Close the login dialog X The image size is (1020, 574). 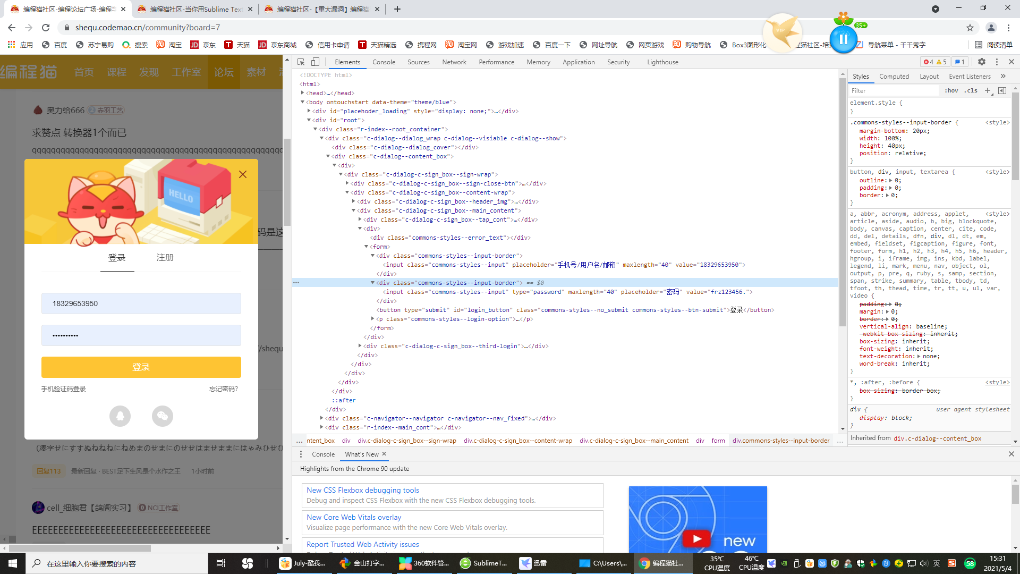(243, 174)
